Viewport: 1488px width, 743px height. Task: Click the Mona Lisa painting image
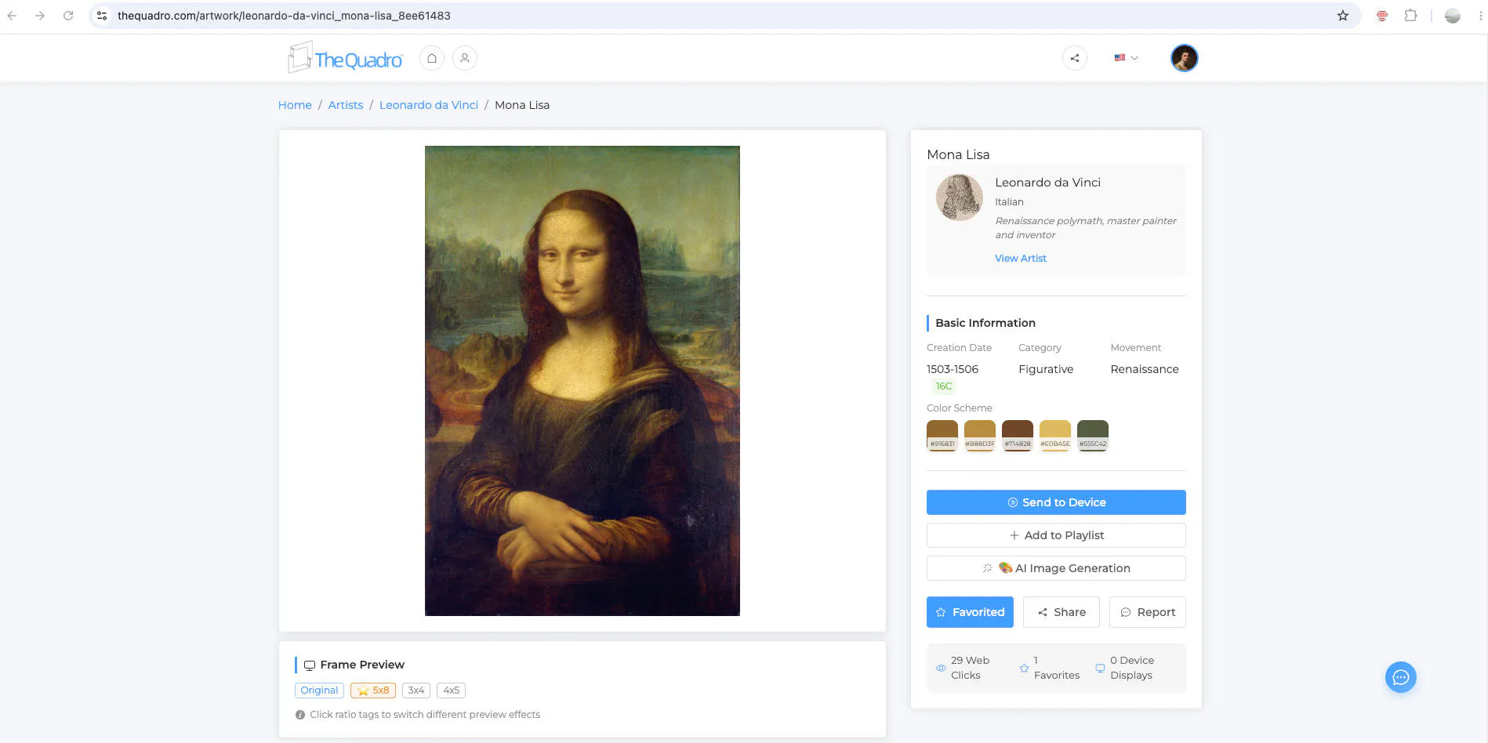(582, 381)
